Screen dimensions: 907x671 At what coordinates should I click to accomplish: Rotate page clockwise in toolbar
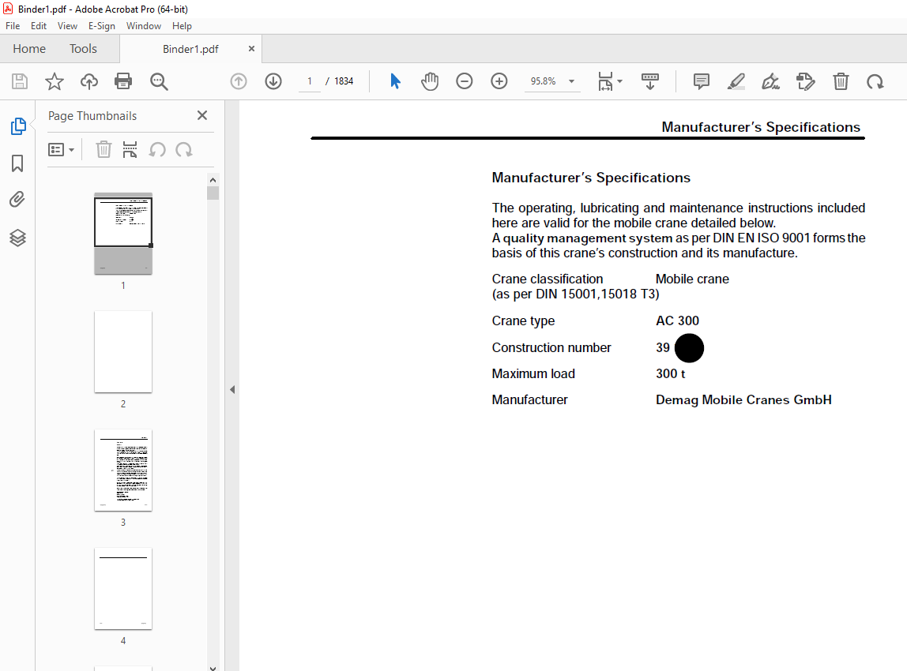click(x=875, y=81)
